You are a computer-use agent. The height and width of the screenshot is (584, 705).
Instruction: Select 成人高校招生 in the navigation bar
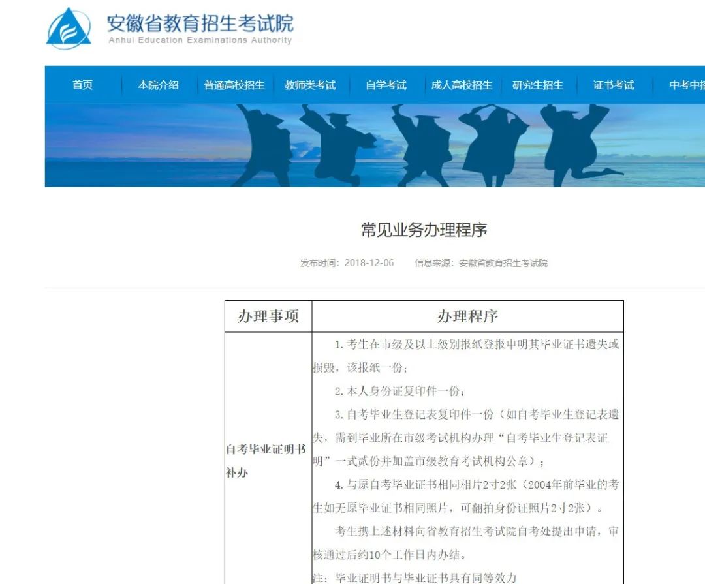462,85
